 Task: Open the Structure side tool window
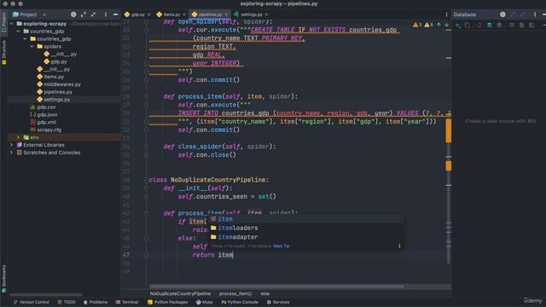[3, 52]
